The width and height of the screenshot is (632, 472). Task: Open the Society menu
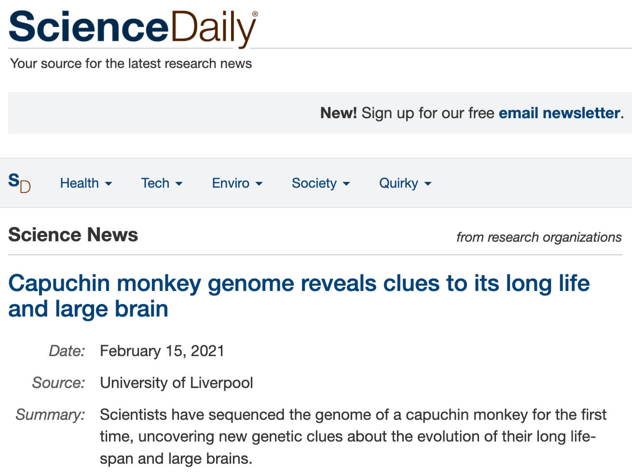[x=314, y=183]
